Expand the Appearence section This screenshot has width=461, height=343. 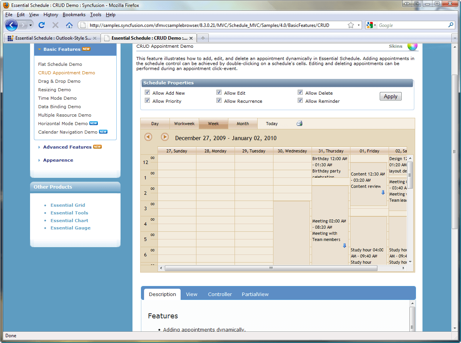pyautogui.click(x=58, y=160)
